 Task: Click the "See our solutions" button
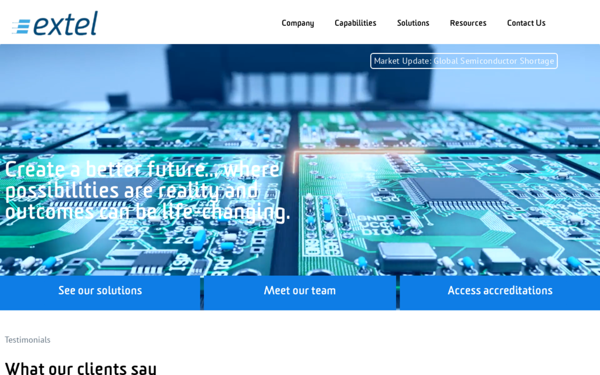pos(100,290)
